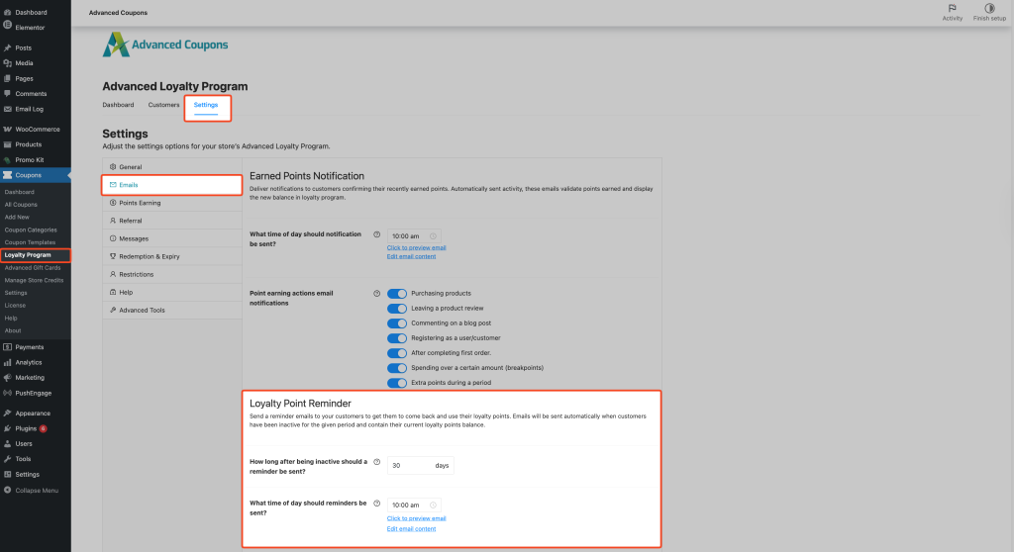1014x552 pixels.
Task: Click the Promo Kit icon
Action: (x=8, y=159)
